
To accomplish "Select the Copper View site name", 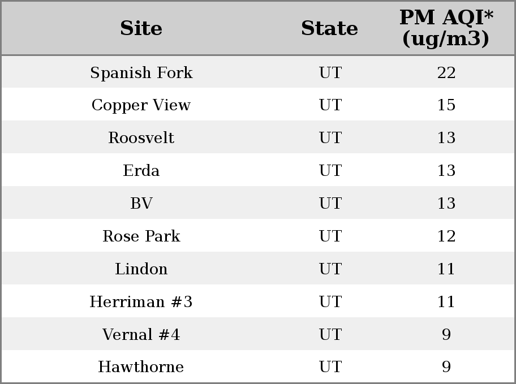I will click(x=141, y=105).
